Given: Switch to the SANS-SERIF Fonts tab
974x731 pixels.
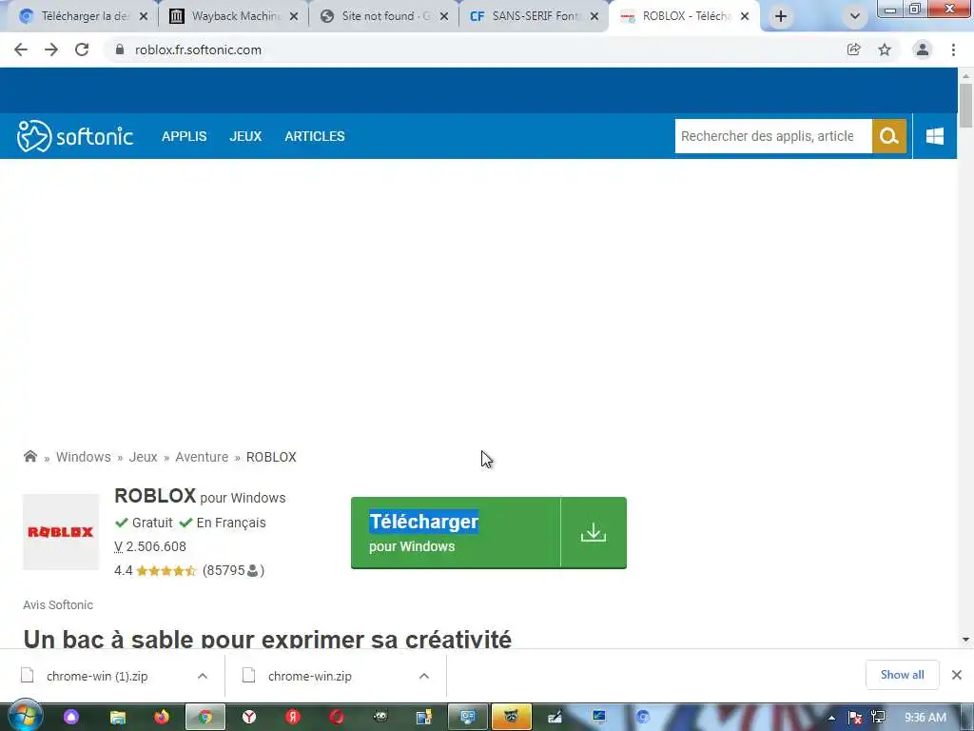Looking at the screenshot, I should pyautogui.click(x=536, y=16).
